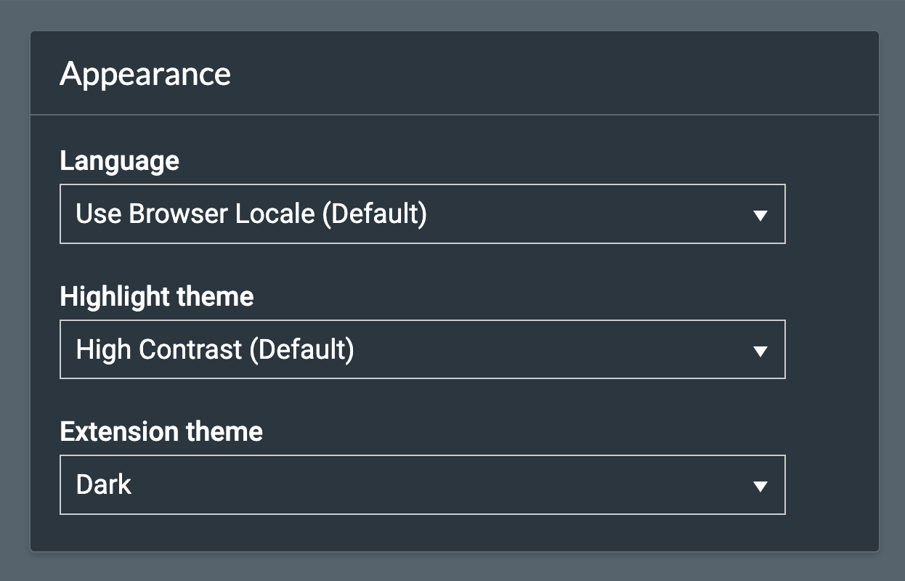Click the Appearance section header

pyautogui.click(x=146, y=73)
